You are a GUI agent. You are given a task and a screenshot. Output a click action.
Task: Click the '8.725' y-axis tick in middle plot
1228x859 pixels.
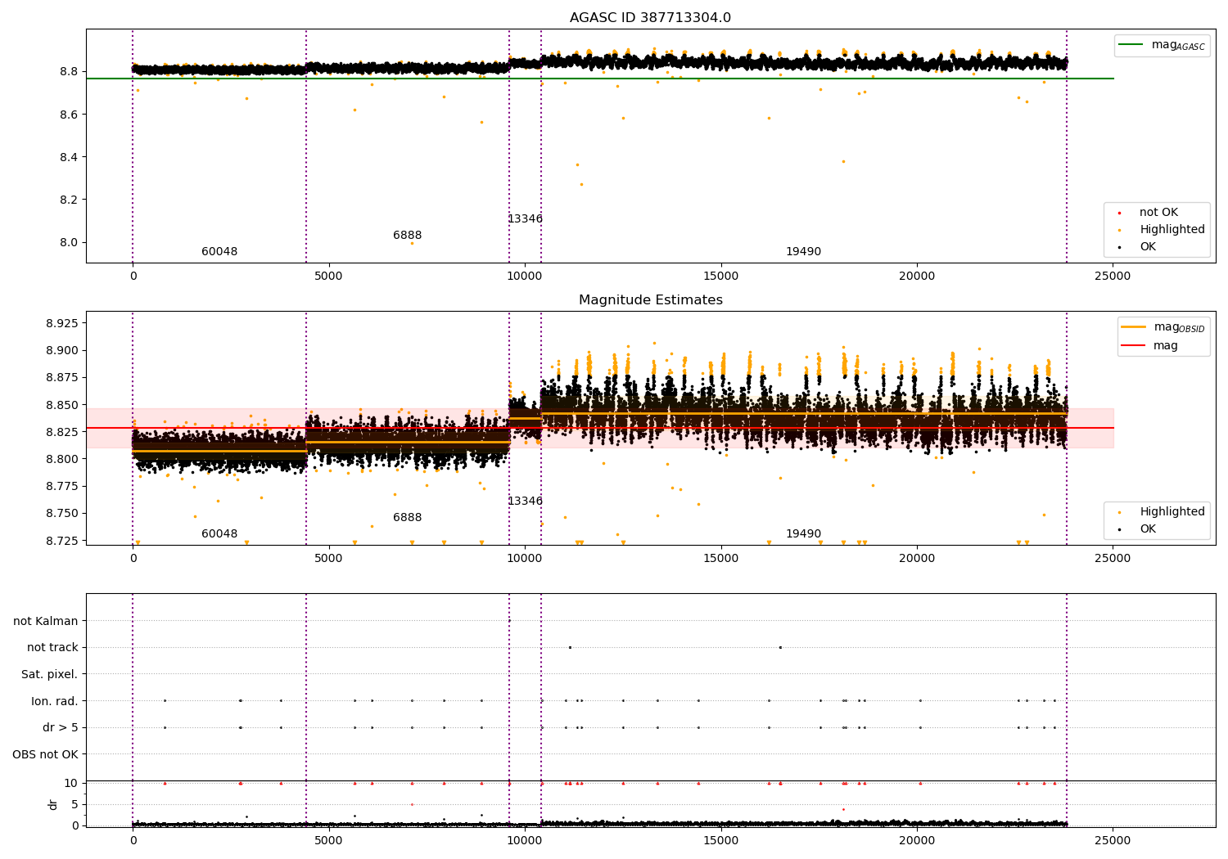62,541
